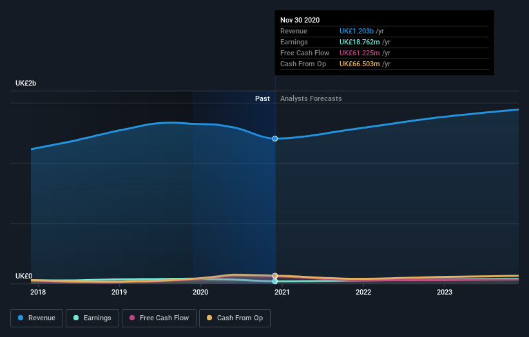The width and height of the screenshot is (529, 337).
Task: Click the UK£1.203b revenue value
Action: pyautogui.click(x=356, y=31)
